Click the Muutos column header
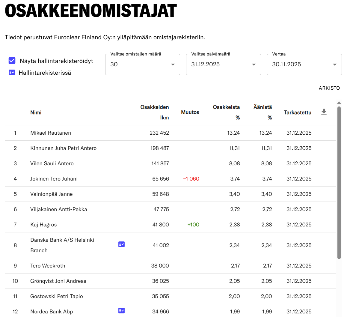This screenshot has width=350, height=317. [190, 112]
